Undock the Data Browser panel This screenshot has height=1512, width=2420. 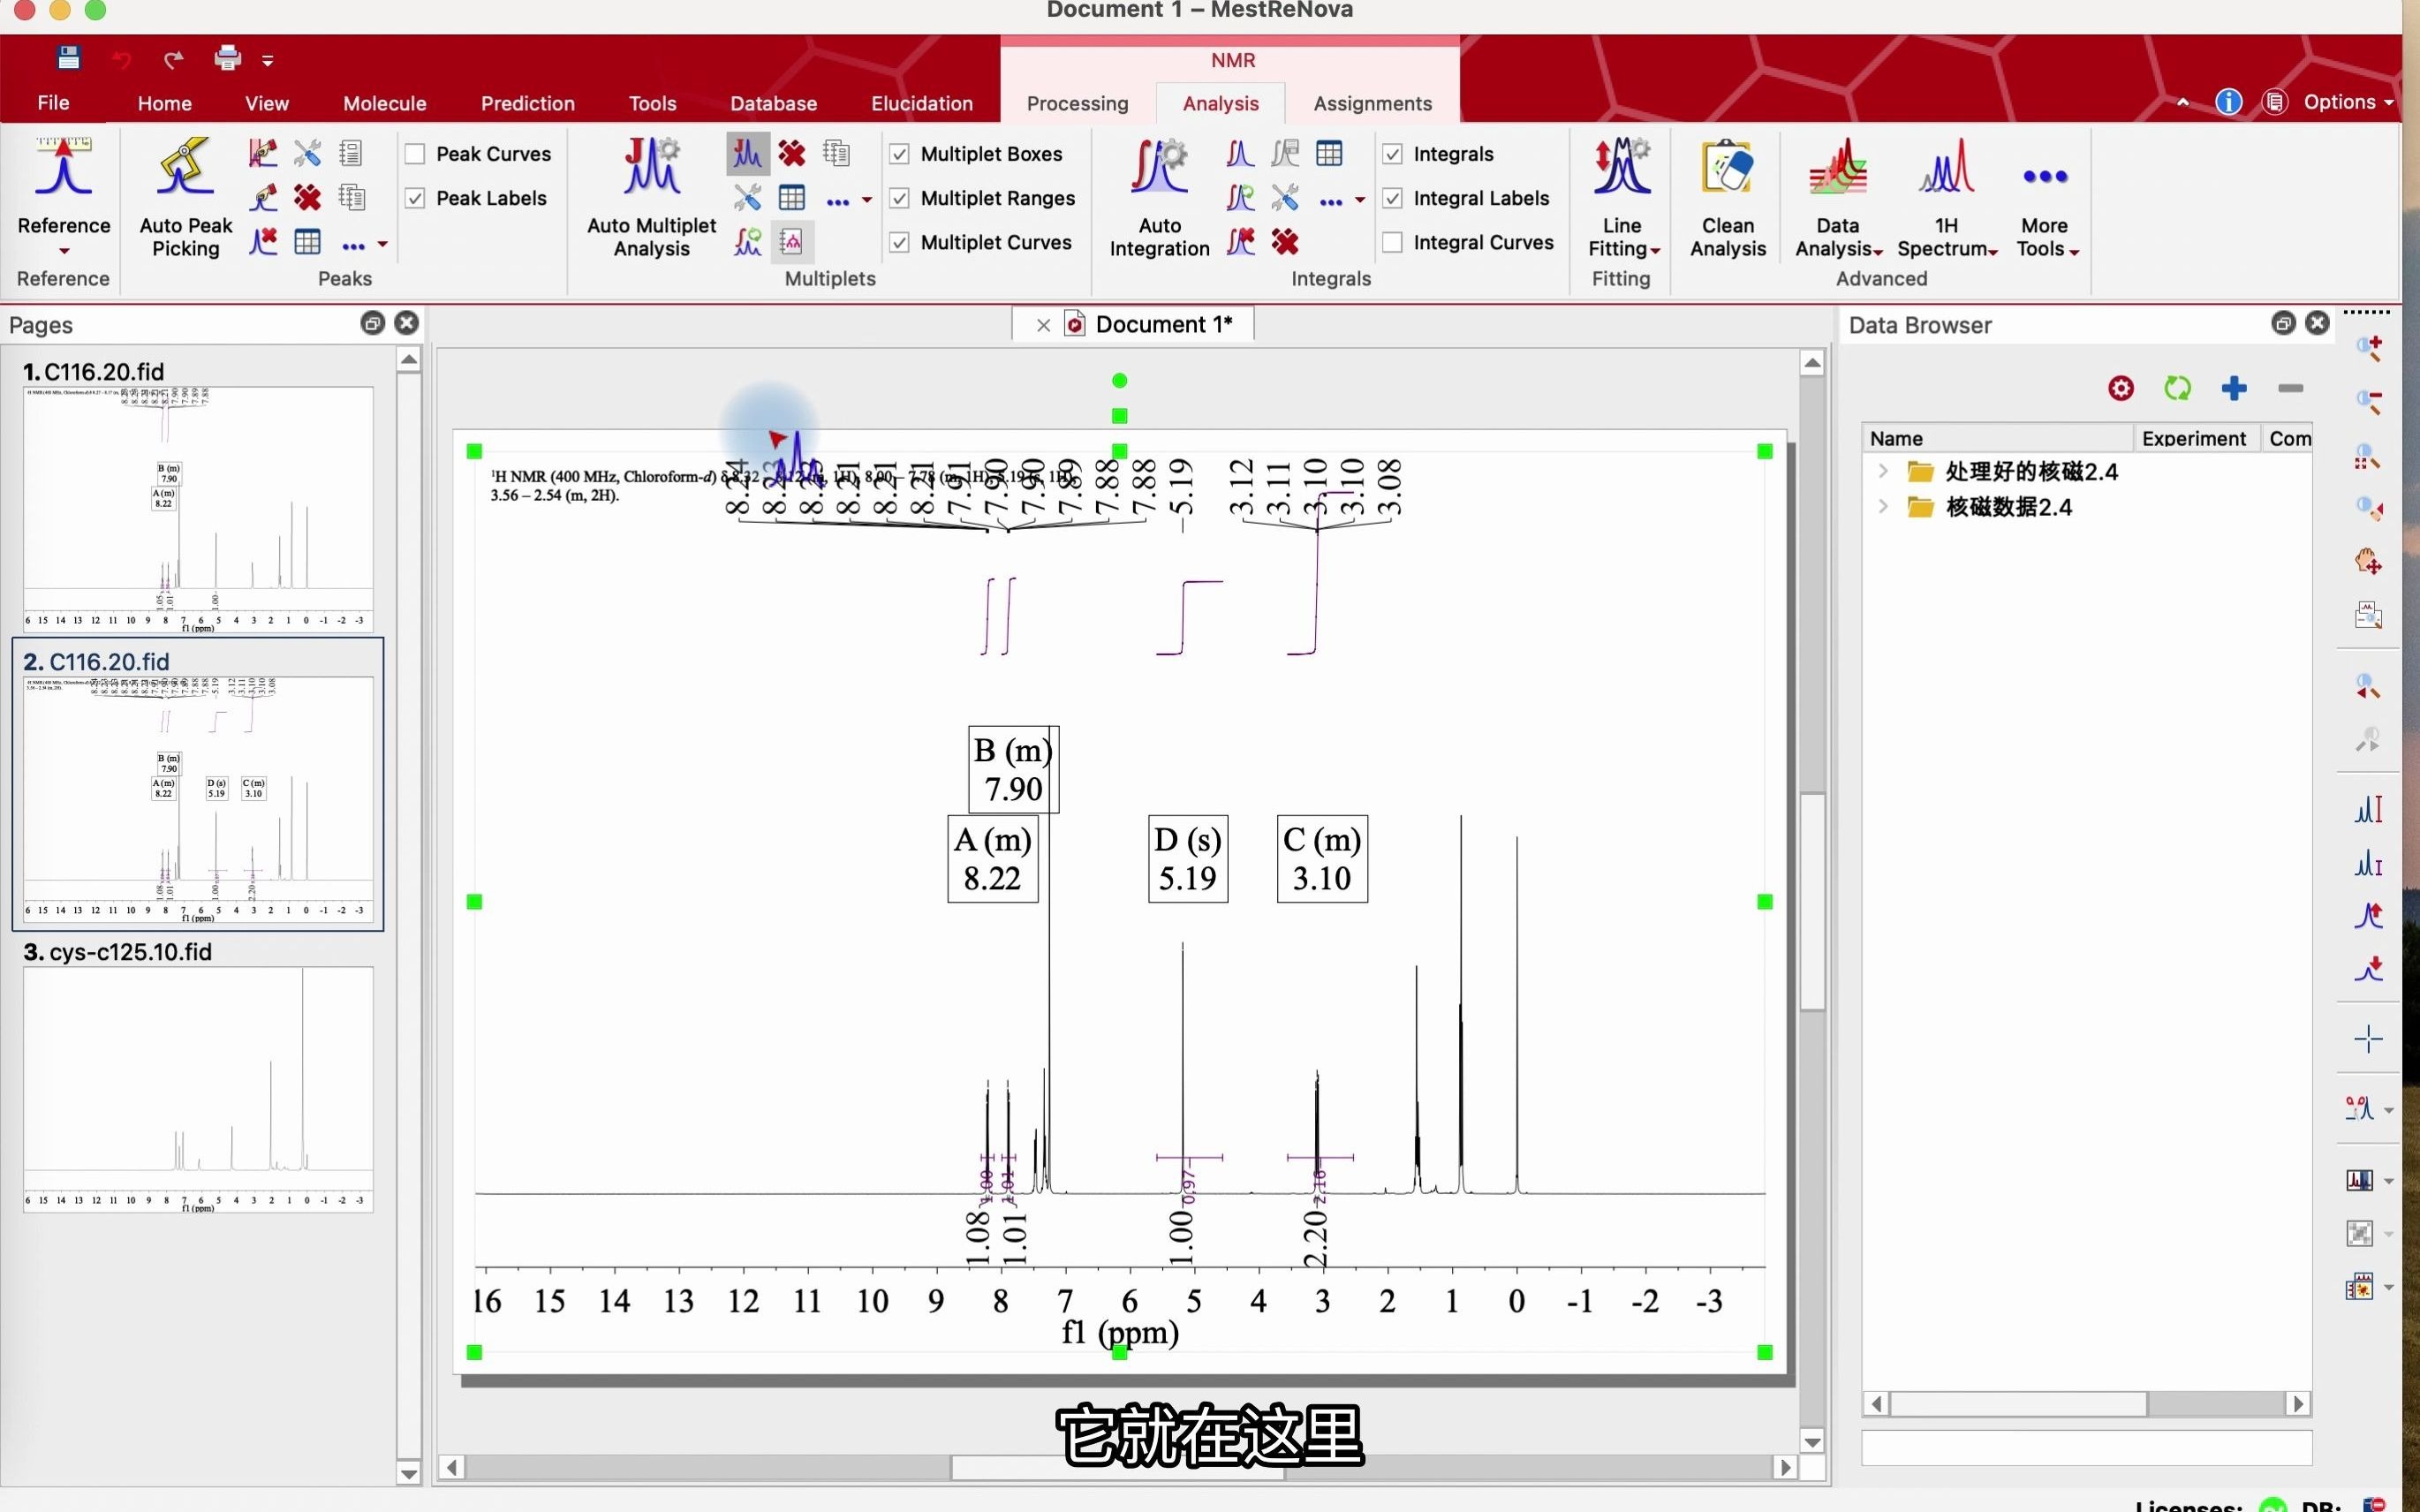[x=2283, y=322]
